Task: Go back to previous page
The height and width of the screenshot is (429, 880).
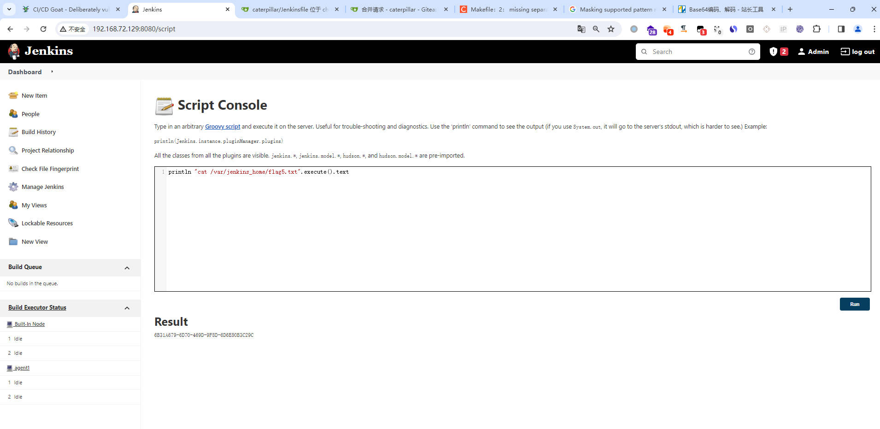Action: click(x=10, y=29)
